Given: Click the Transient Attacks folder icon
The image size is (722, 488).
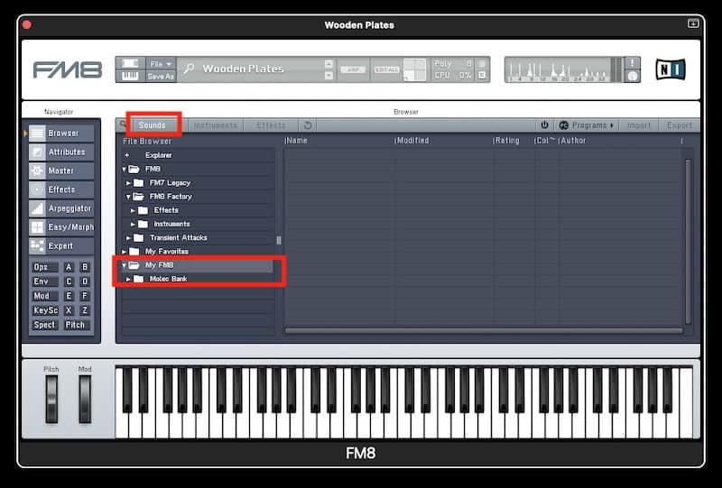Looking at the screenshot, I should (139, 237).
